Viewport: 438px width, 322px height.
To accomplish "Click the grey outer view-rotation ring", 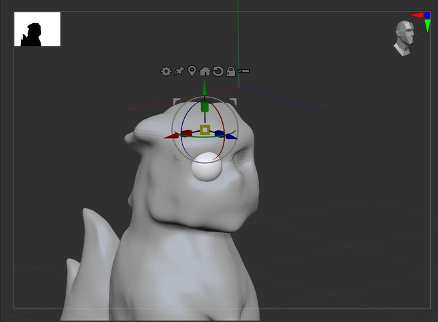I will [205, 130].
